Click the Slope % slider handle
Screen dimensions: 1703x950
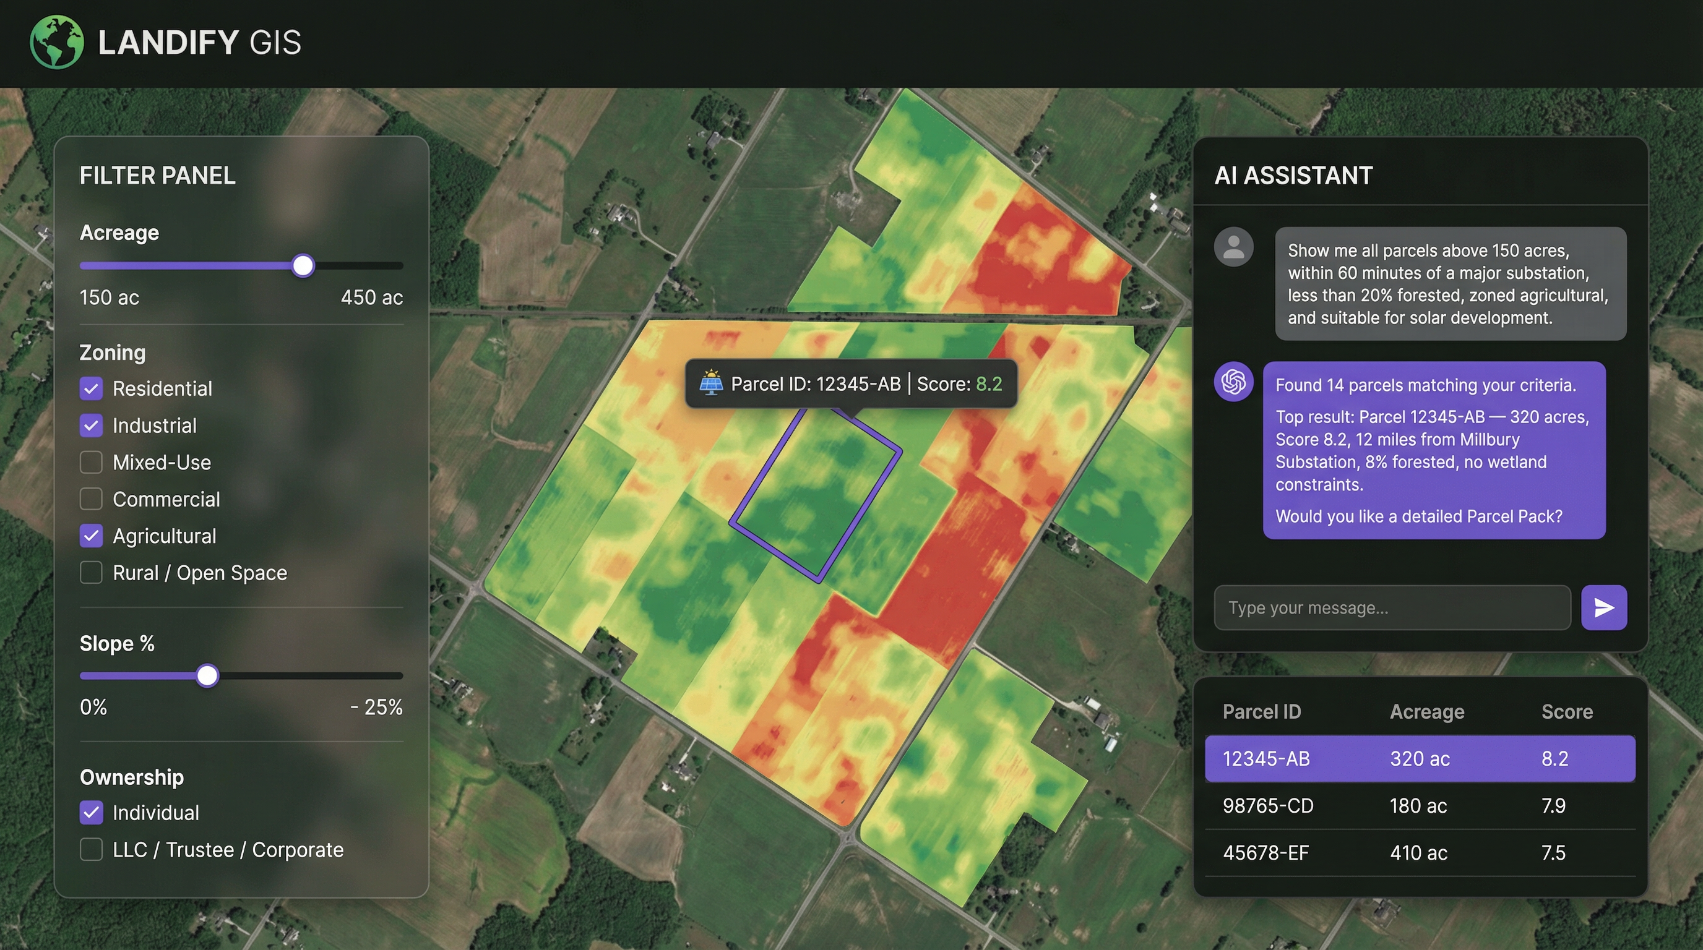[x=207, y=675]
